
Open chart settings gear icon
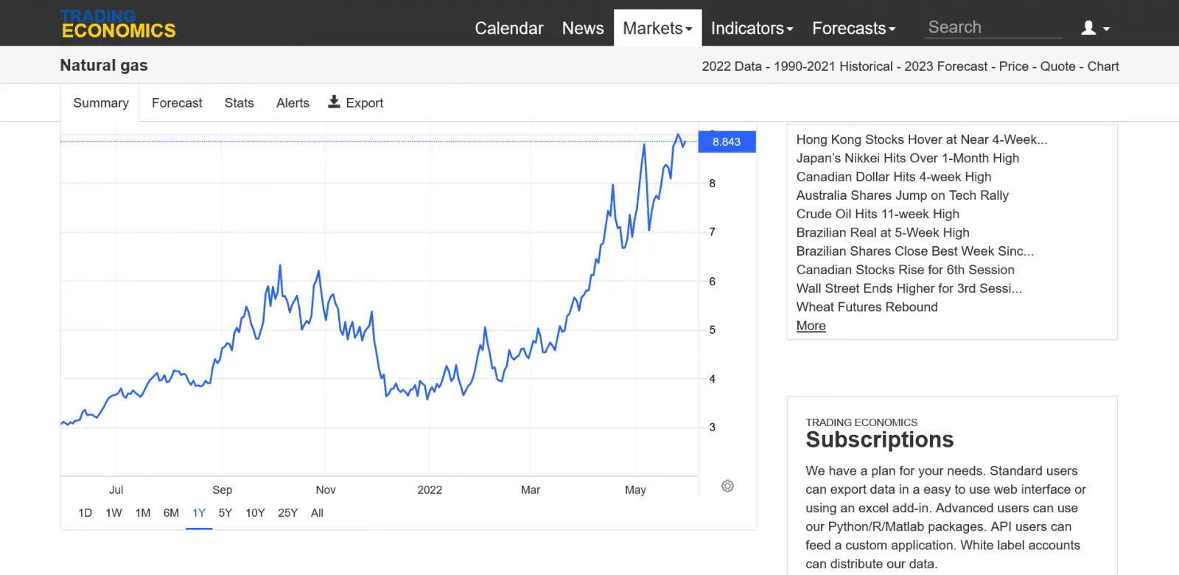click(x=727, y=487)
